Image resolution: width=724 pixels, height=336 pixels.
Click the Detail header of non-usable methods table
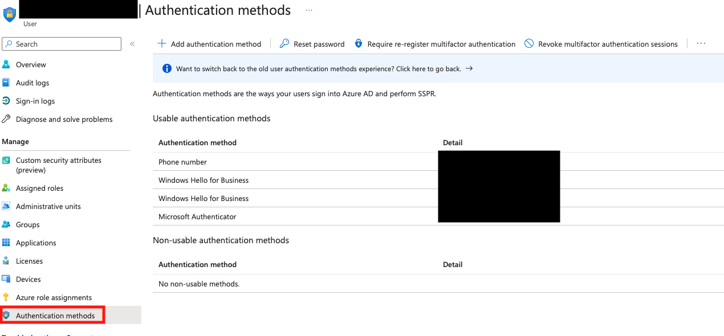click(453, 265)
